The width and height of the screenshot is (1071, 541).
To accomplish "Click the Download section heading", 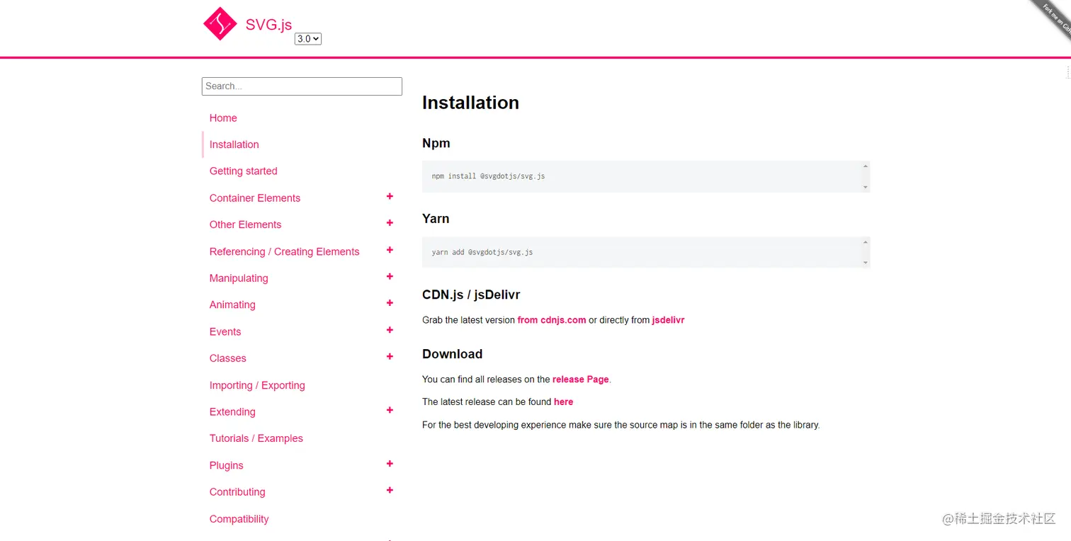I will click(452, 354).
